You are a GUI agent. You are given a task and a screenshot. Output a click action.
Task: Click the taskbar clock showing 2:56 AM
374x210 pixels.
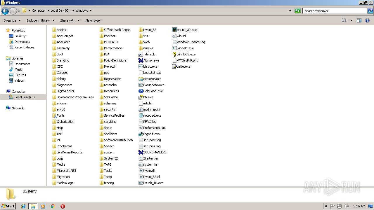tap(359, 206)
